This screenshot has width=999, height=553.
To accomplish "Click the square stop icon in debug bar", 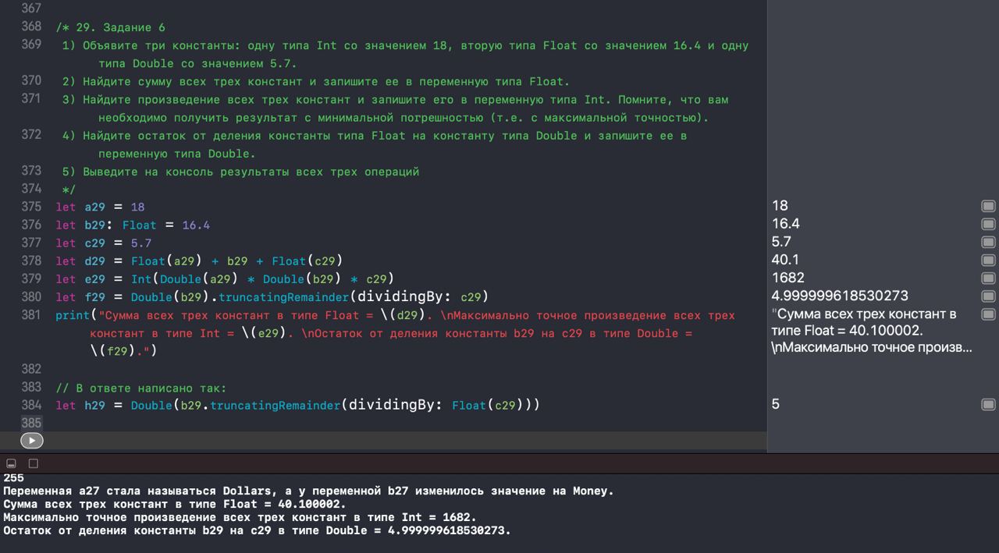I will tap(34, 463).
